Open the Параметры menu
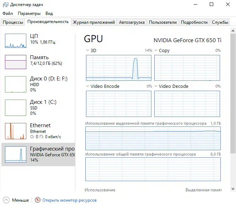The height and width of the screenshot is (208, 236). (x=29, y=13)
